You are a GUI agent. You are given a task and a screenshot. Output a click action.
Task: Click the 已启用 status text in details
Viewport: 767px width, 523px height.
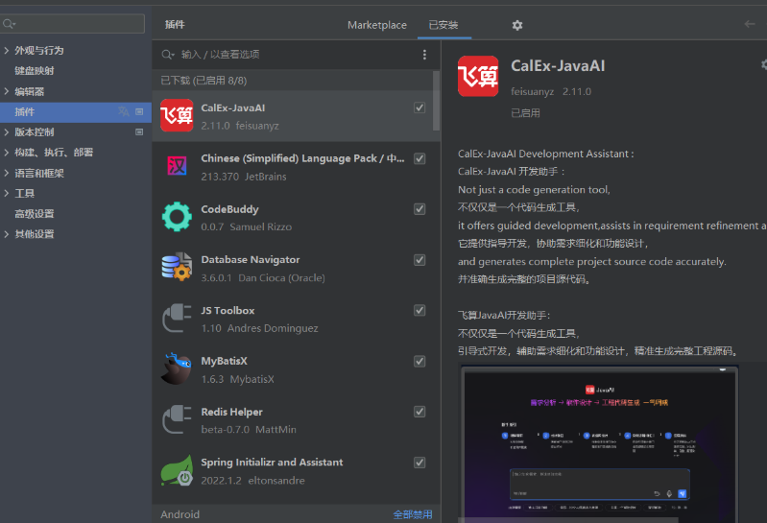[525, 113]
